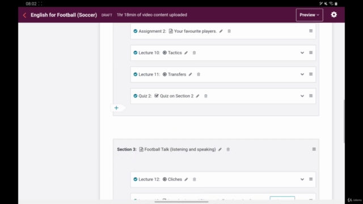Click the Cliches lecture title
Screen dimensions: 363x204
click(x=175, y=179)
